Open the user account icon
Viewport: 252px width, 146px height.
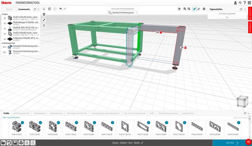(x=235, y=3)
